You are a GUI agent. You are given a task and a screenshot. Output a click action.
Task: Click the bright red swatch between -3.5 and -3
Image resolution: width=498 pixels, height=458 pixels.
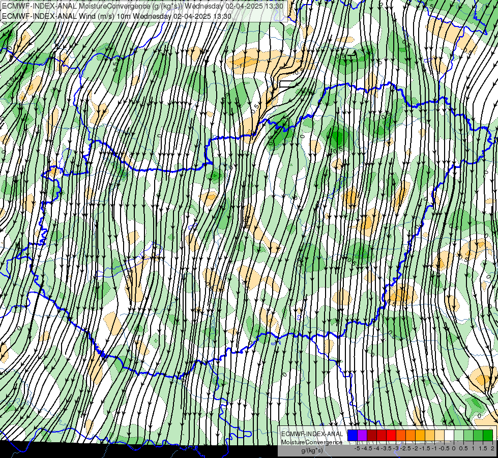[391, 435]
